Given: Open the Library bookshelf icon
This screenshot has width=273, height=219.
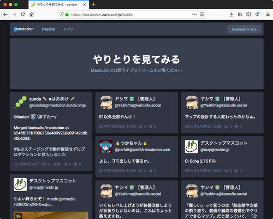Looking at the screenshot, I should point(240,14).
